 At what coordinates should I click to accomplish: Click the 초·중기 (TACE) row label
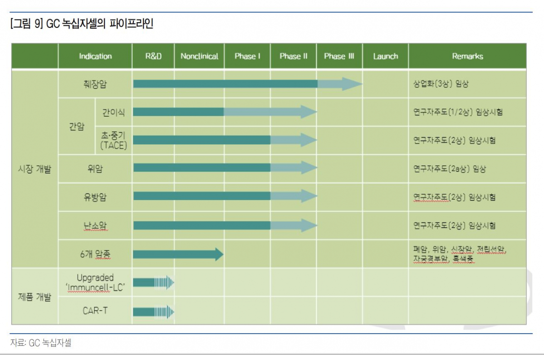[x=113, y=141]
